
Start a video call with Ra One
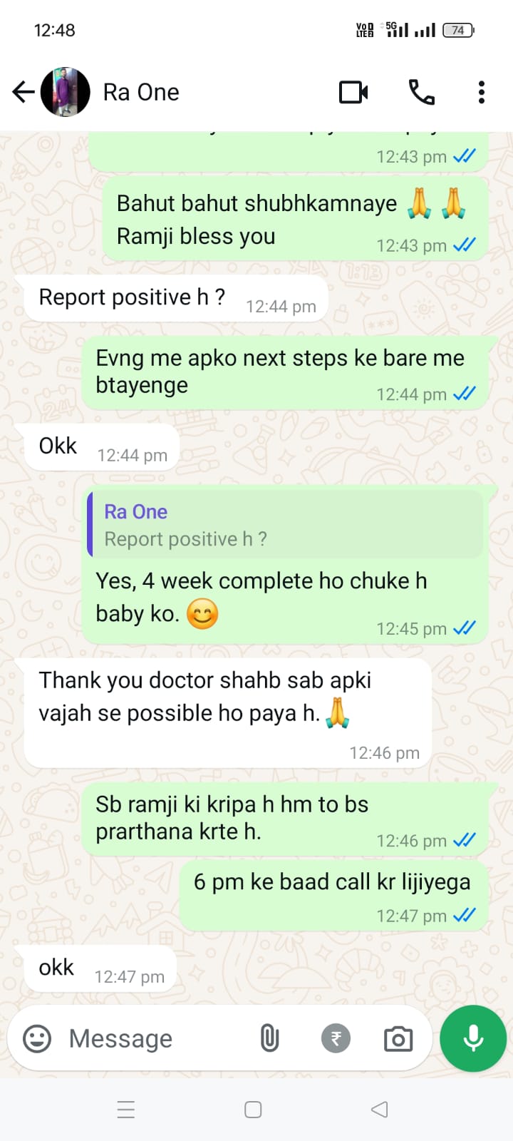[x=353, y=92]
